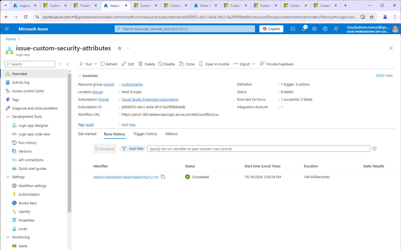This screenshot has height=250, width=401.
Task: Select the Metrics tab
Action: click(x=171, y=134)
